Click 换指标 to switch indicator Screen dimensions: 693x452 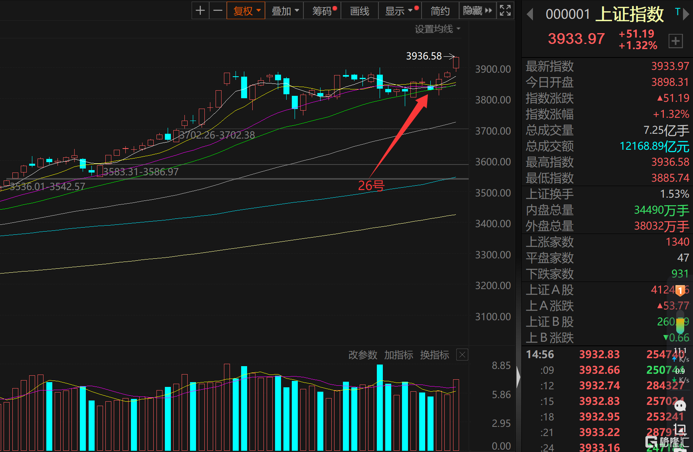(x=434, y=355)
